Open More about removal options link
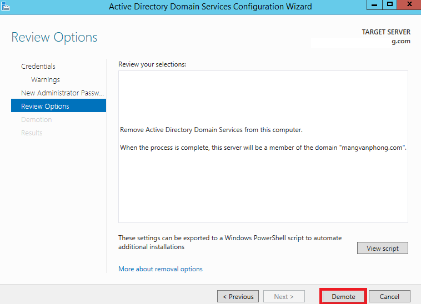Screen dimensions: 421x304 click(x=161, y=269)
